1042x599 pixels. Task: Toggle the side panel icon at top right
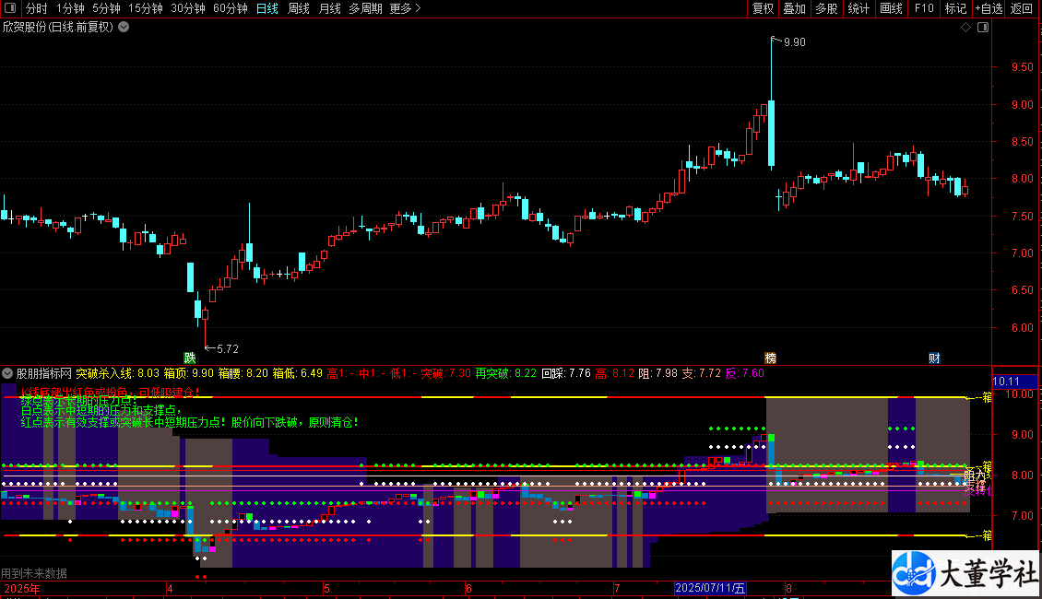[983, 28]
